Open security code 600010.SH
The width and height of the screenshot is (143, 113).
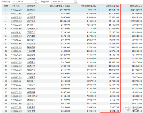point(16,62)
